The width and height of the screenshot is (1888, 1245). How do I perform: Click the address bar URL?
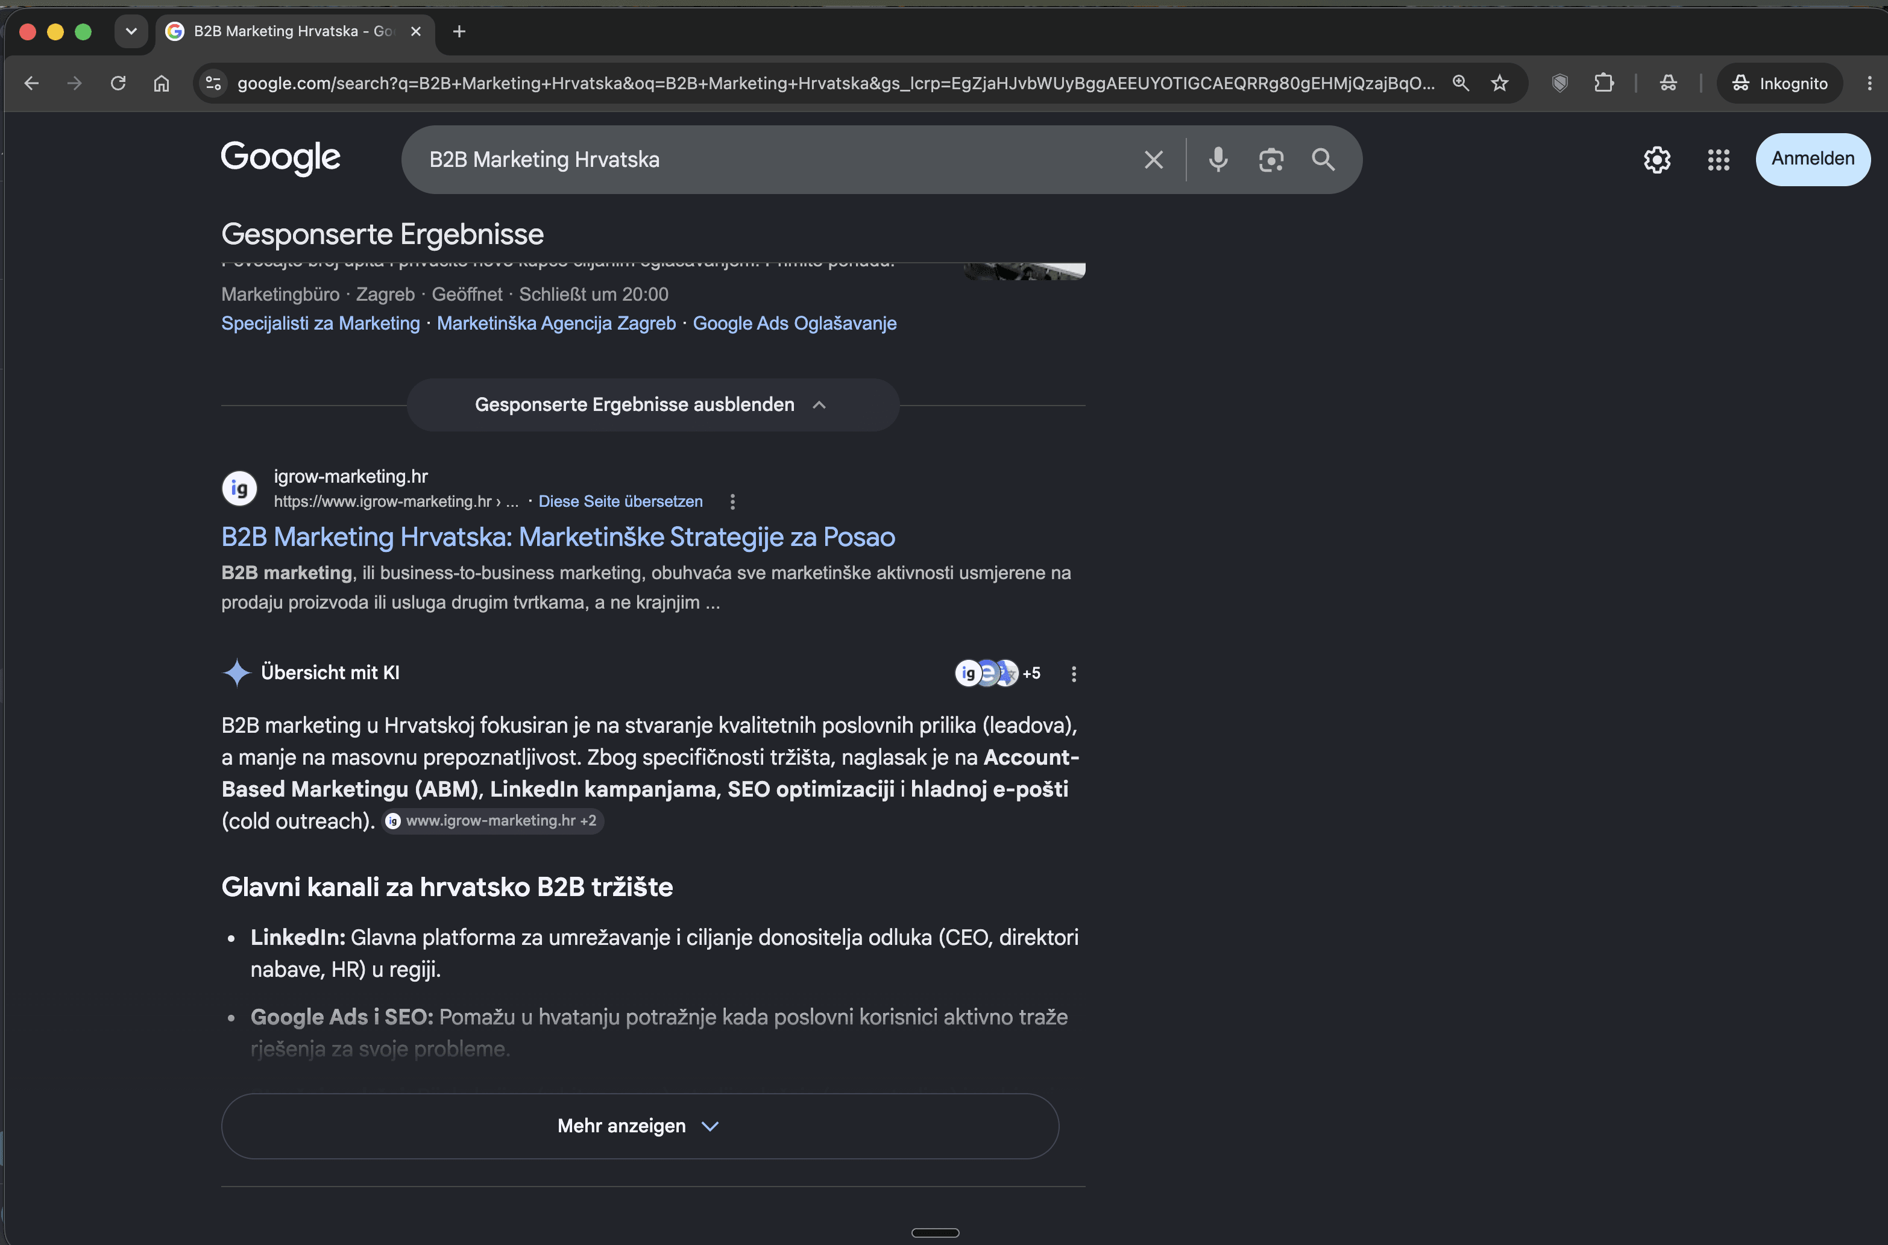835,83
